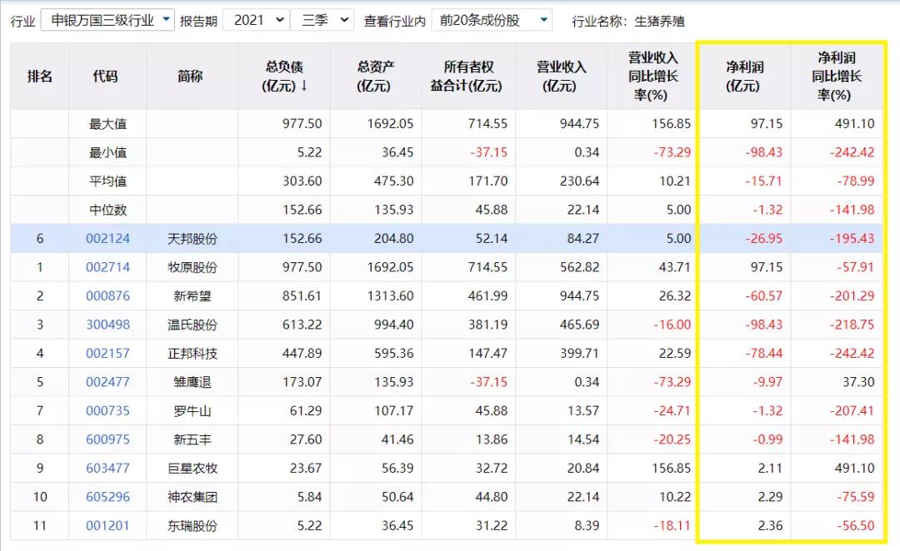Select the 雏鹰退 name cell

coord(192,382)
